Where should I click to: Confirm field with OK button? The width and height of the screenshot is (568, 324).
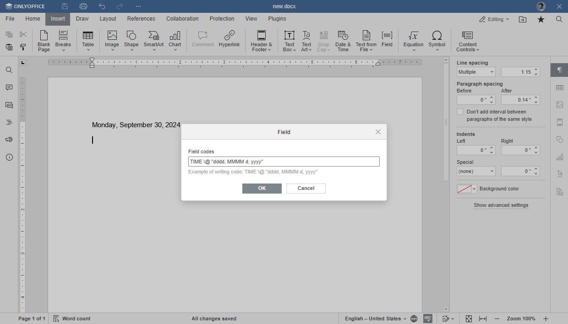[262, 189]
